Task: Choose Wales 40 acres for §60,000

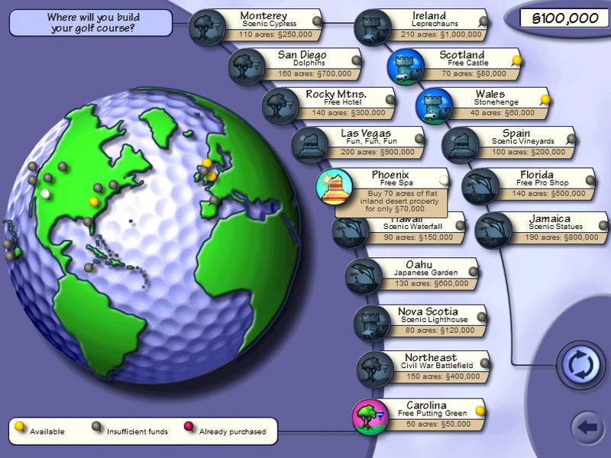Action: point(502,113)
